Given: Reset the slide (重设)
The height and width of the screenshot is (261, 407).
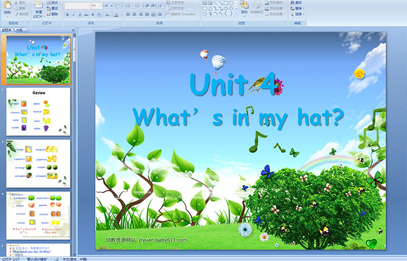Looking at the screenshot, I should coord(52,8).
